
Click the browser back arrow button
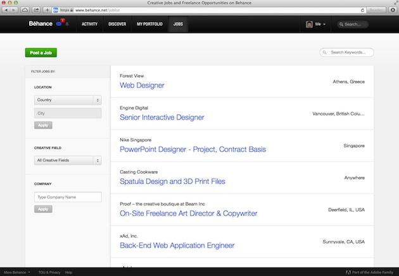pos(6,10)
